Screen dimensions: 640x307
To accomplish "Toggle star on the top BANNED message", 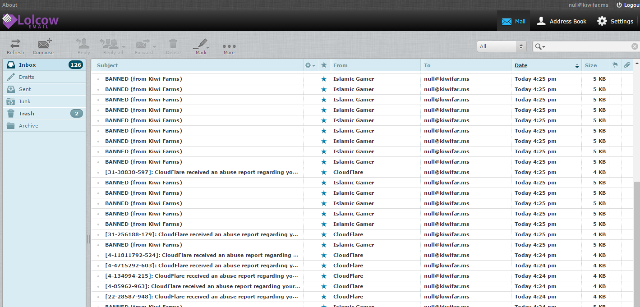I will 323,79.
